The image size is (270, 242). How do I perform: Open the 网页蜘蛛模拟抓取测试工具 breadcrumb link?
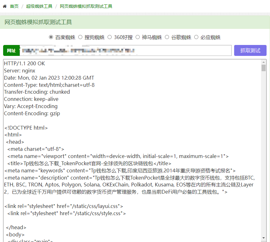pos(86,6)
